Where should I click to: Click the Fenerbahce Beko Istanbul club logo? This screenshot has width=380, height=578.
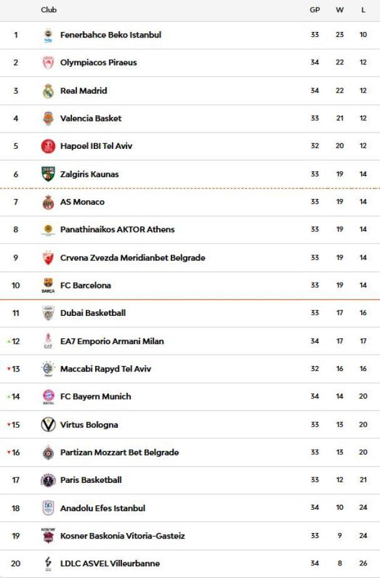pos(48,35)
